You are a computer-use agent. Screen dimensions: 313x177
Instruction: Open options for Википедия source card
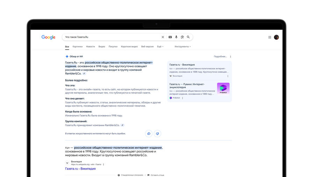tap(228, 76)
